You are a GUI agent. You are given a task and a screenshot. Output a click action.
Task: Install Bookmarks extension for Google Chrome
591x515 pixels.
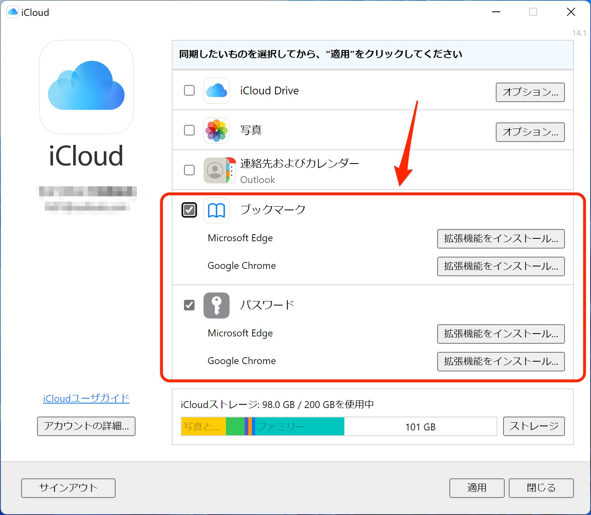pyautogui.click(x=501, y=266)
